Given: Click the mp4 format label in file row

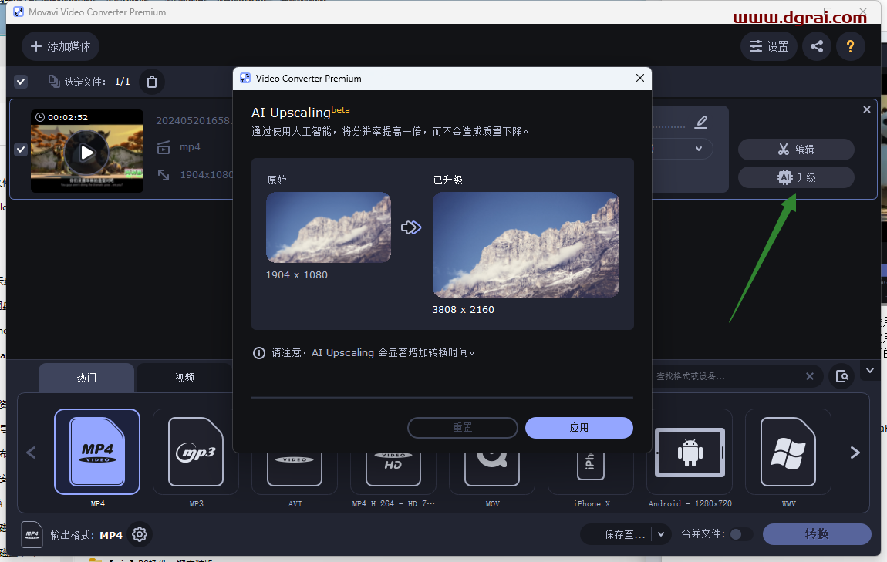Looking at the screenshot, I should click(190, 147).
